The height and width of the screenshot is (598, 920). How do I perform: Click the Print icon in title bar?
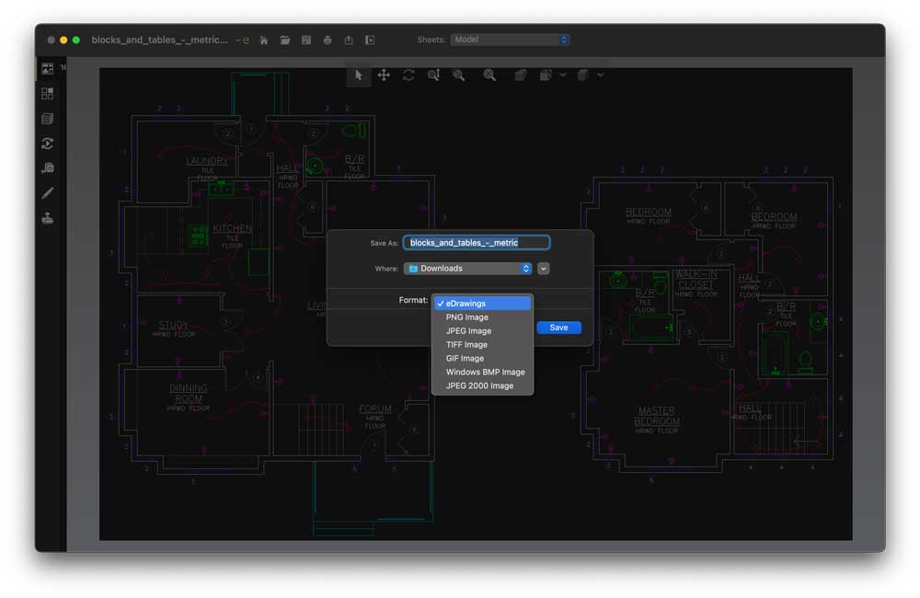point(328,40)
